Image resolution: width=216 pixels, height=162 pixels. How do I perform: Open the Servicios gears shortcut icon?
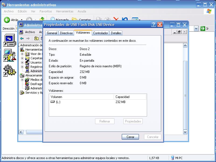pyautogui.click(x=10, y=71)
